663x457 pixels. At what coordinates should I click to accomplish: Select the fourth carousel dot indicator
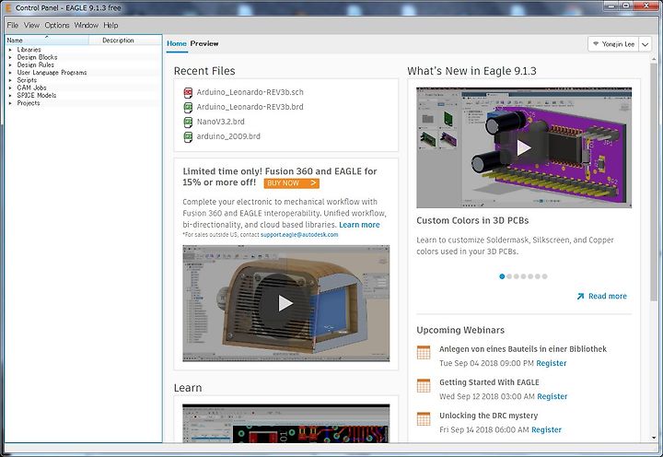click(523, 276)
